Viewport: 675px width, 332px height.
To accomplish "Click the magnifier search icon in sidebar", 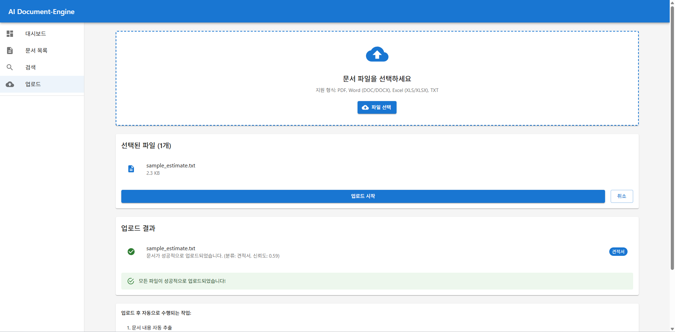I will 10,67.
